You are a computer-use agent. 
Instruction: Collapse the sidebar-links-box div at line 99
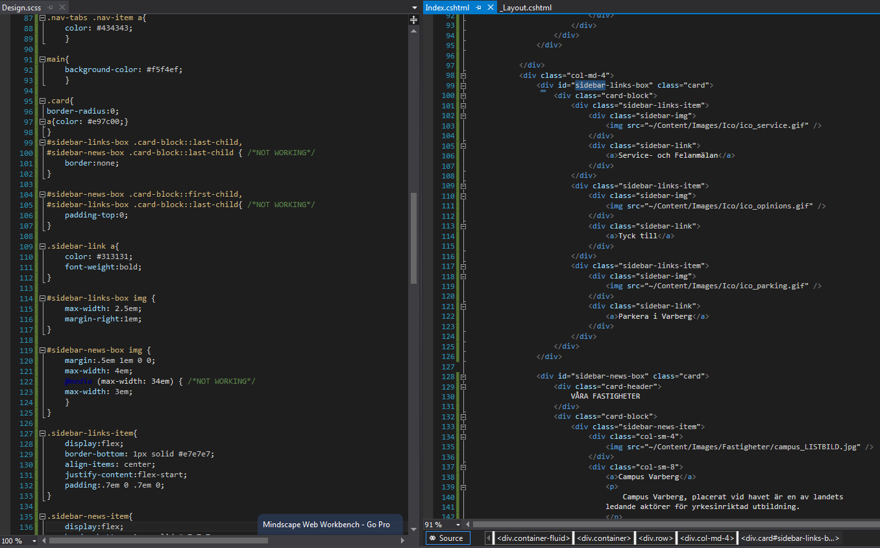pyautogui.click(x=463, y=86)
